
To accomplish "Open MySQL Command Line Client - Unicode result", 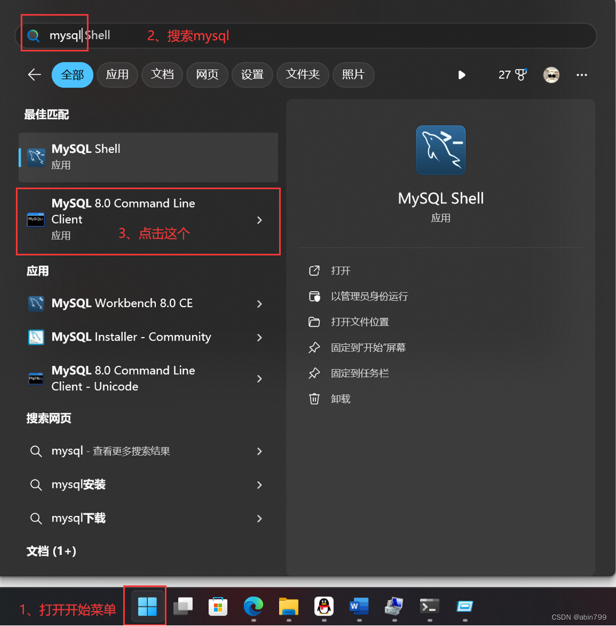I will tap(148, 378).
